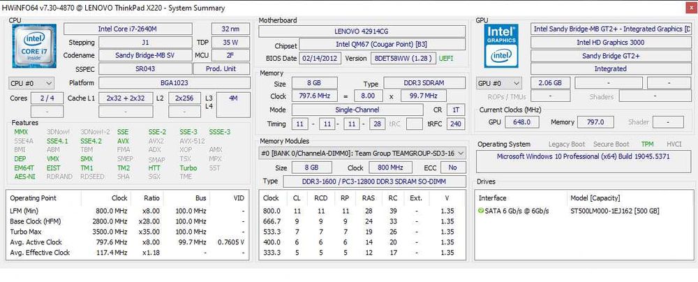
Task: Click the Secure Boot indicator
Action: [611, 144]
